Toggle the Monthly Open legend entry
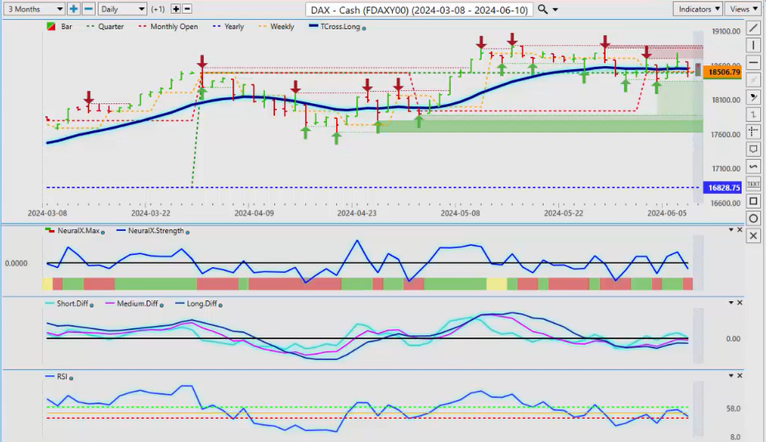Viewport: 766px width, 442px height. coord(168,26)
